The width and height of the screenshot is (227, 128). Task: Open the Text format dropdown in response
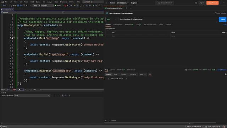(x=143, y=75)
